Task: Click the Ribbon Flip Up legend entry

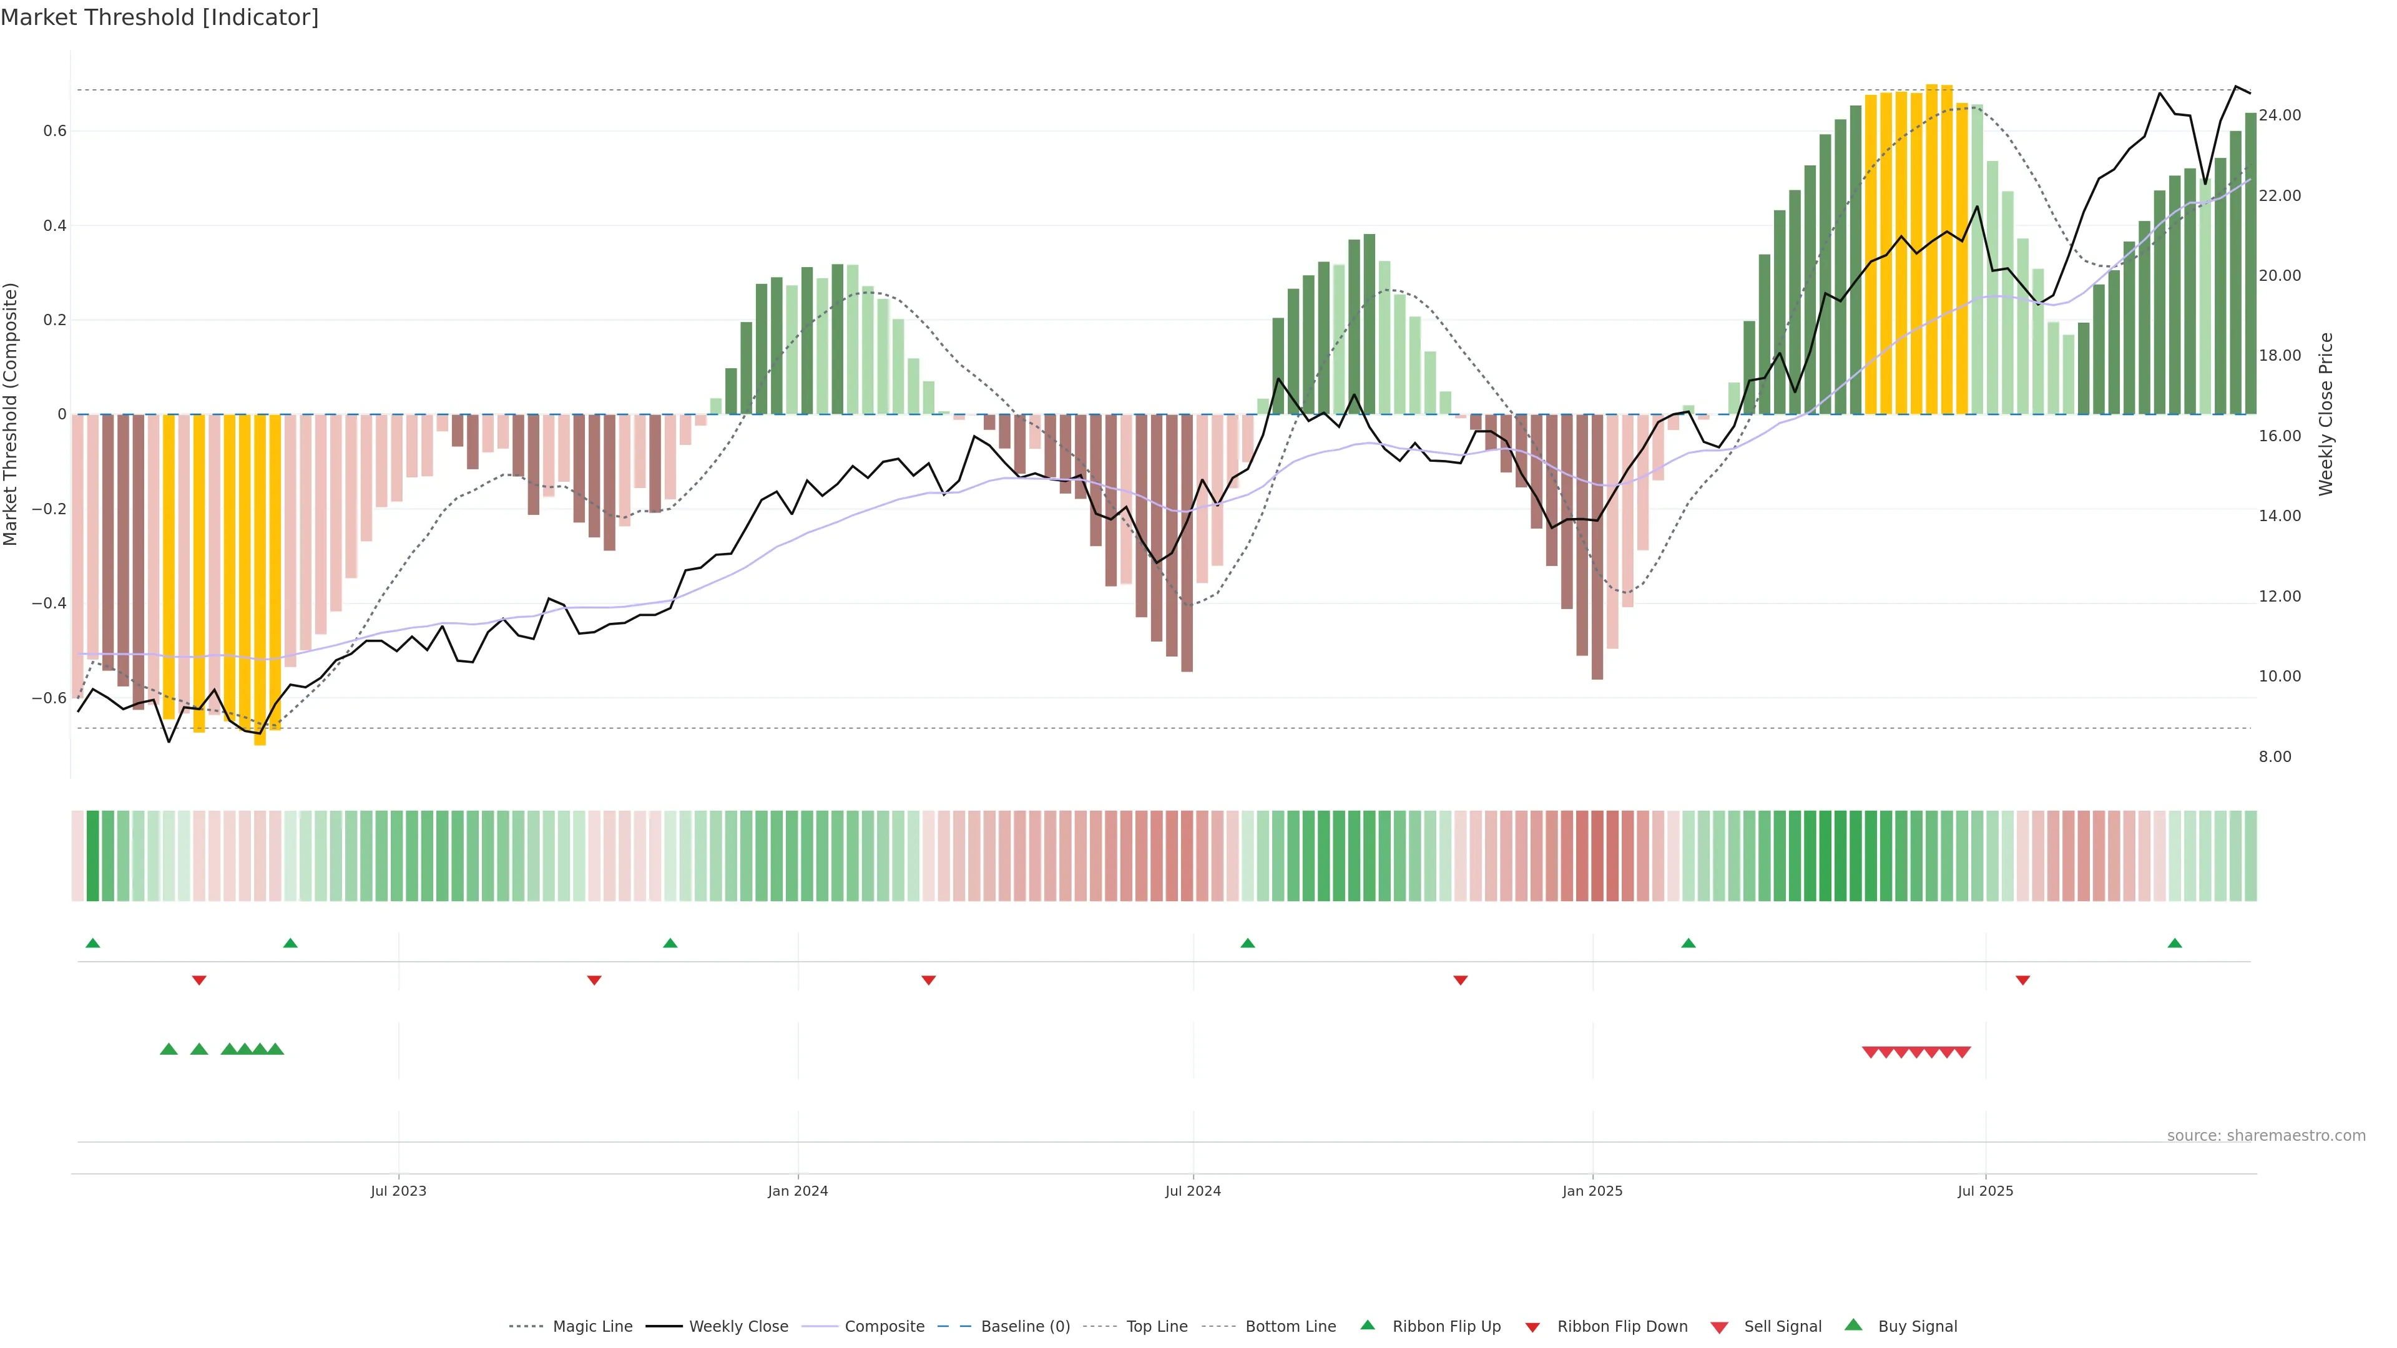Action: pos(1446,1327)
